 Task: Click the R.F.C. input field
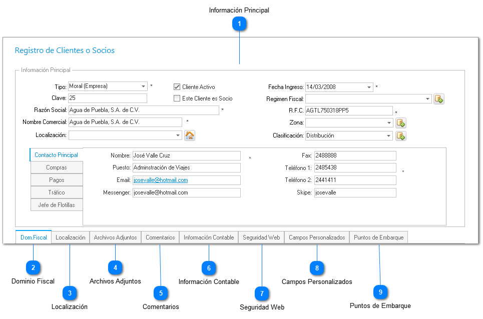coord(349,110)
